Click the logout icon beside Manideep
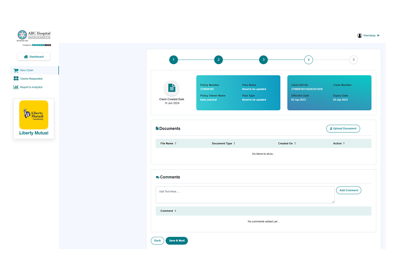The height and width of the screenshot is (272, 396). (x=378, y=36)
